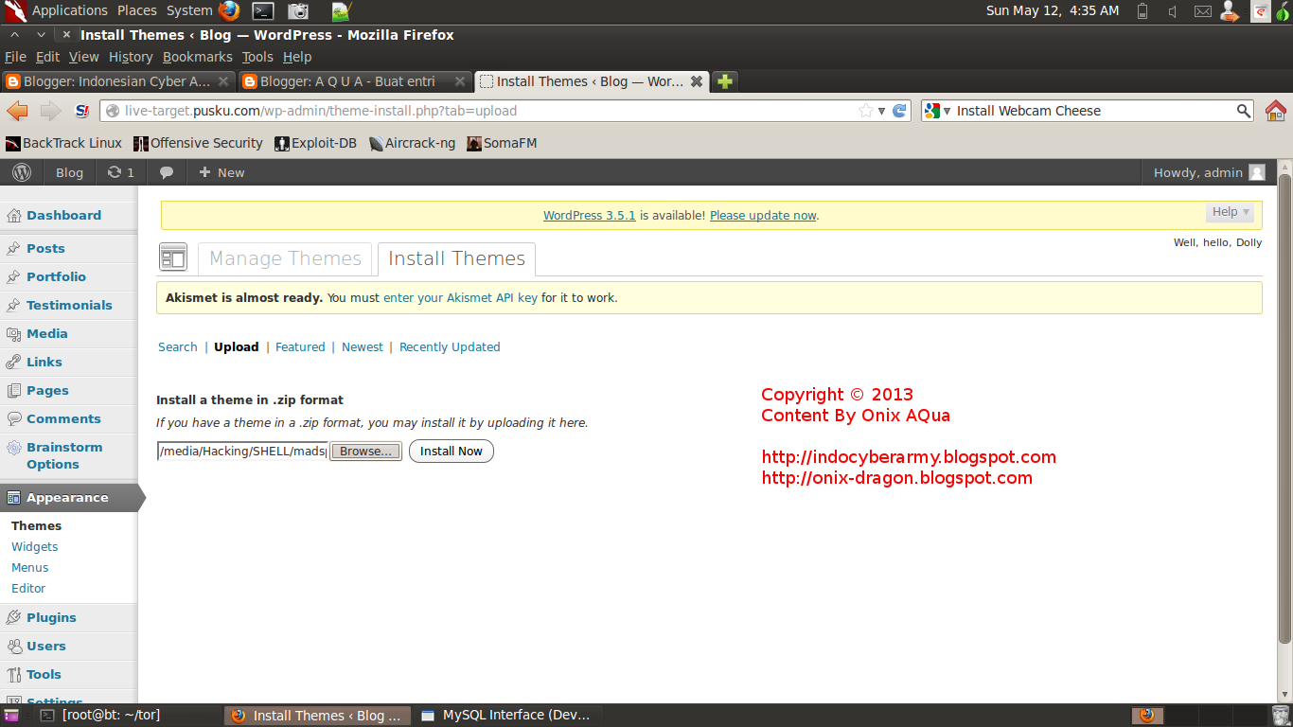Image resolution: width=1293 pixels, height=727 pixels.
Task: Open Dashboard in the sidebar
Action: tap(63, 215)
